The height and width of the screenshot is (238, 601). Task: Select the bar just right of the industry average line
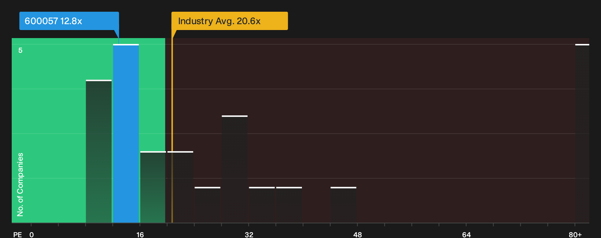pyautogui.click(x=180, y=187)
